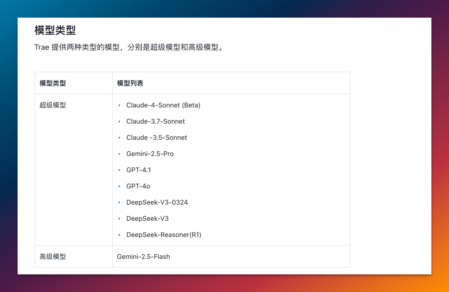Select DeepSeek-Reasoner(R1) list entry
This screenshot has height=292, width=449.
[164, 235]
